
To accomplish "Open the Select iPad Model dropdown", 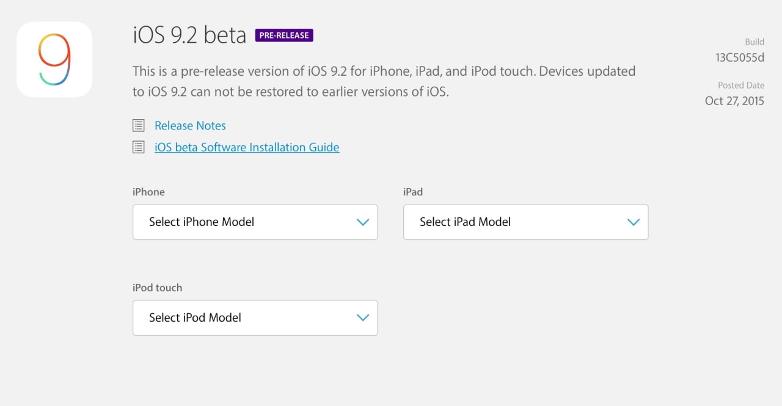I will point(525,222).
